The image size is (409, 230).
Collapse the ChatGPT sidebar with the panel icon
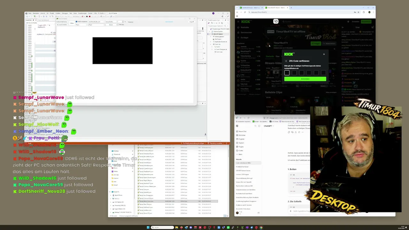[x=259, y=126]
